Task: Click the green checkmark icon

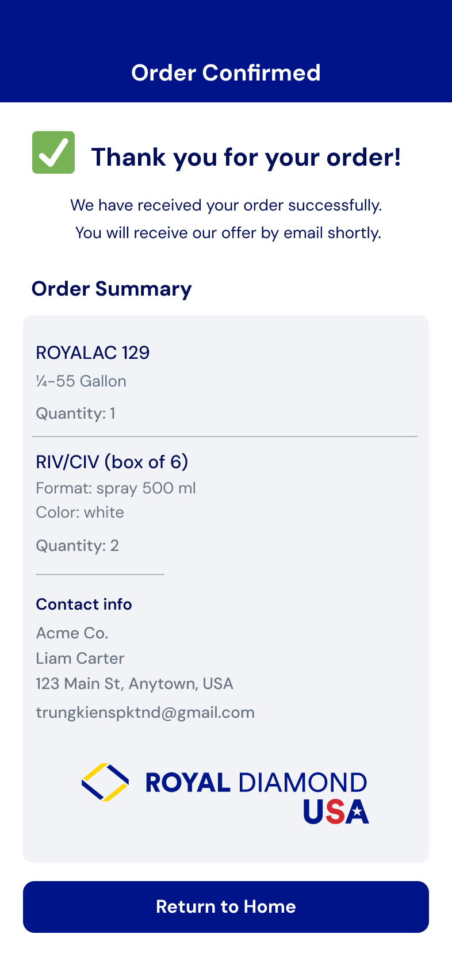Action: [53, 152]
